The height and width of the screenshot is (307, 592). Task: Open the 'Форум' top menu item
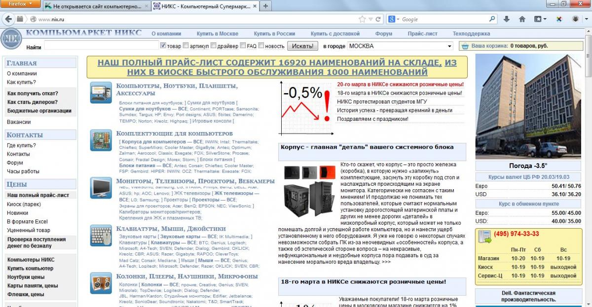(383, 34)
